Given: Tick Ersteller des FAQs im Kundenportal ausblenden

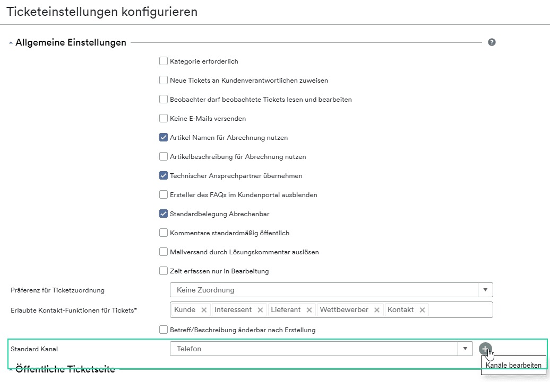Looking at the screenshot, I should coord(164,194).
